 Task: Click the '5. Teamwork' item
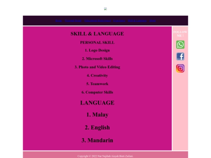pos(97,84)
